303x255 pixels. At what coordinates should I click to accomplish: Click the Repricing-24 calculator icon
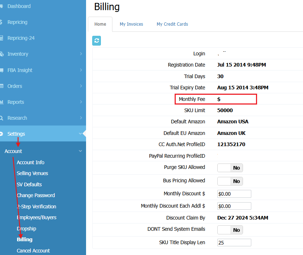click(1, 38)
